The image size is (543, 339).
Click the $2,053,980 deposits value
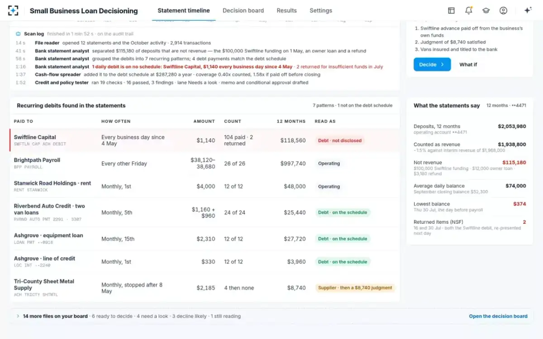[x=512, y=127]
